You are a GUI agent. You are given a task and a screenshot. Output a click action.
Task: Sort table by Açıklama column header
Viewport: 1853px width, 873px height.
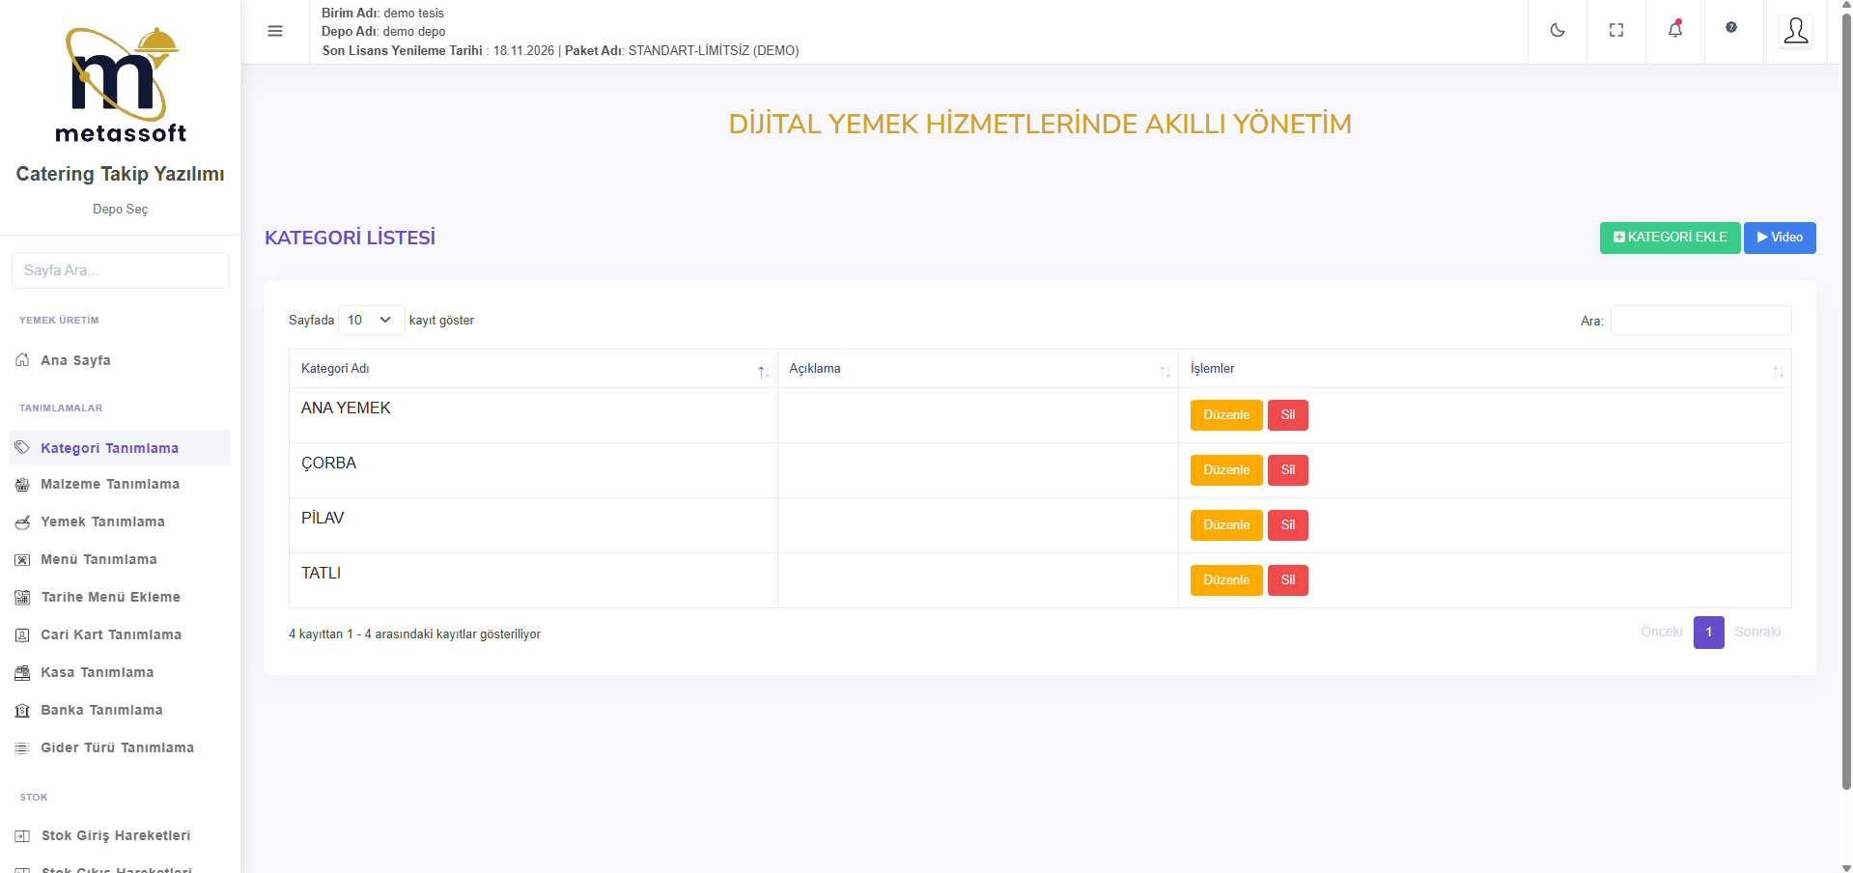coord(976,369)
